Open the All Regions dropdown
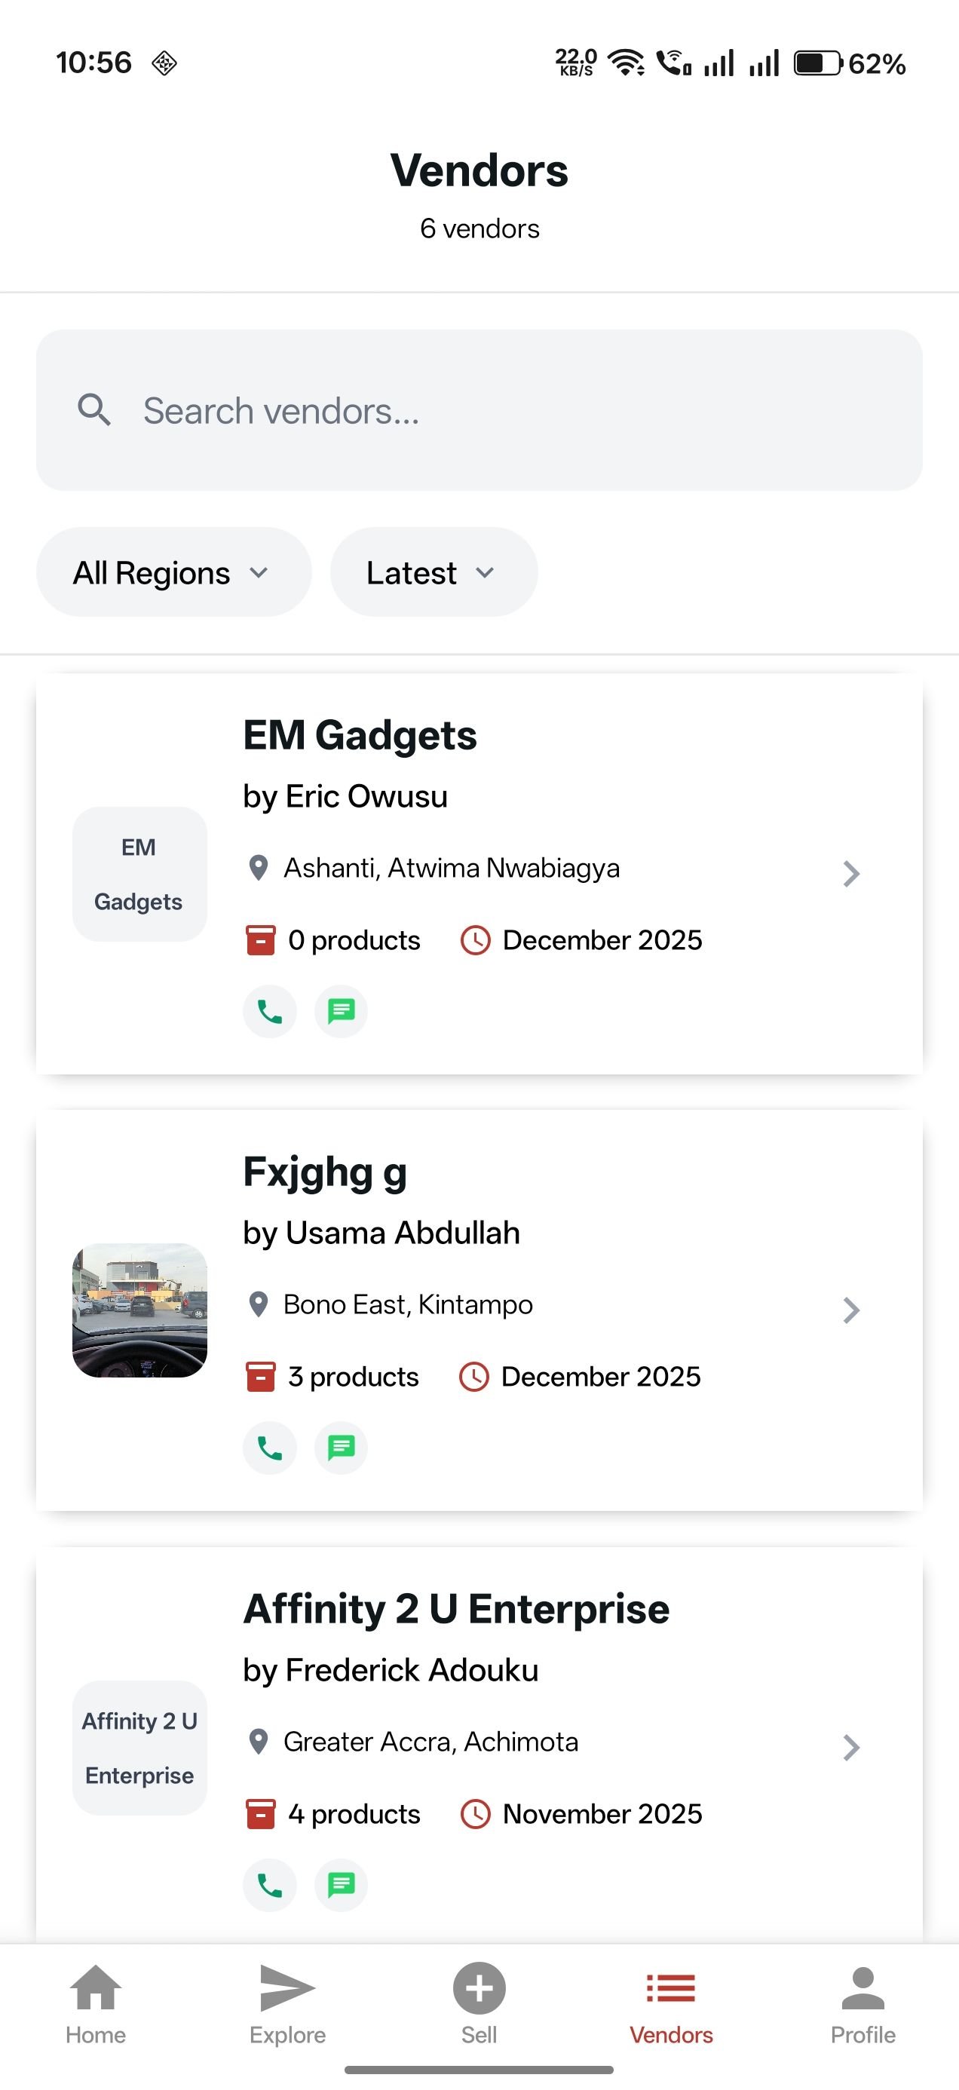This screenshot has width=959, height=2090. tap(173, 573)
